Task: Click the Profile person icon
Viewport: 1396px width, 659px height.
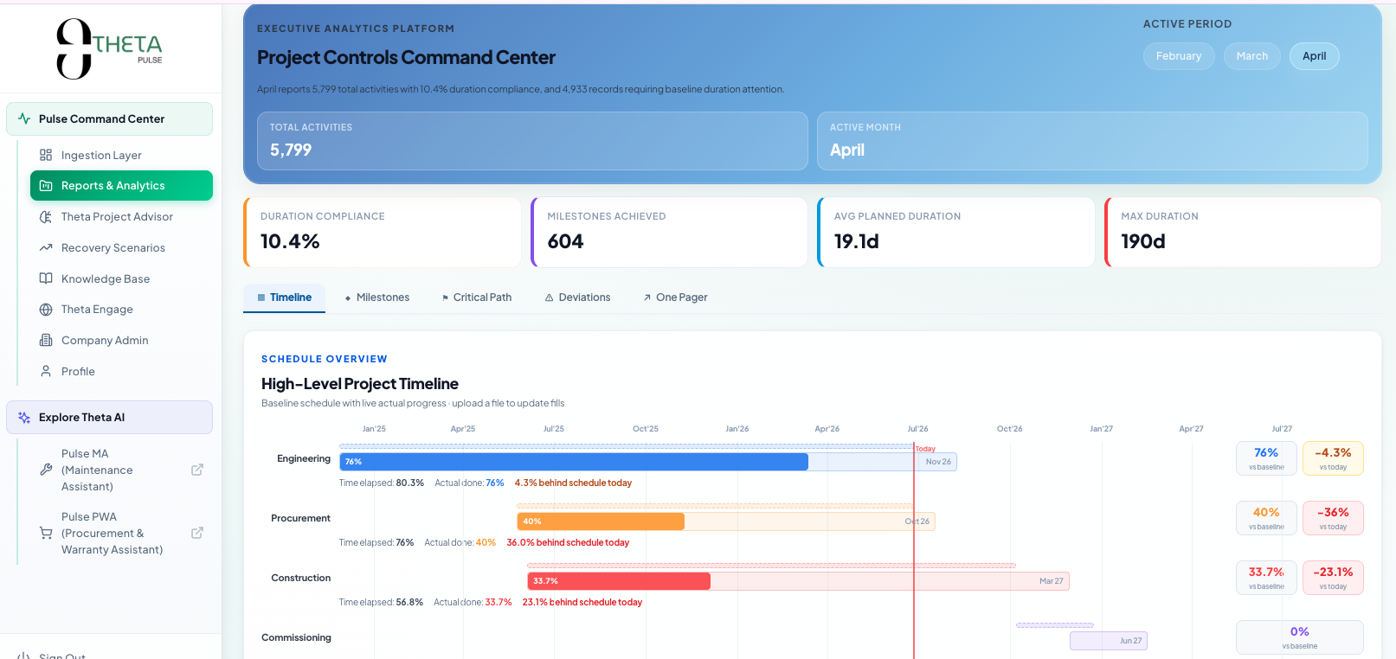Action: pyautogui.click(x=46, y=371)
